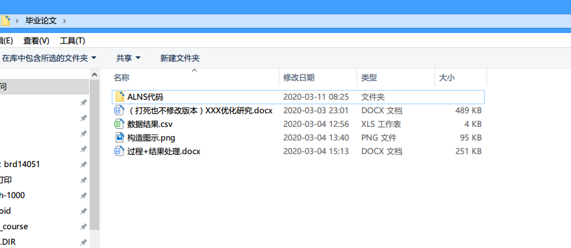Click the pin icon next to brd14051
The image size is (571, 248).
tap(83, 164)
